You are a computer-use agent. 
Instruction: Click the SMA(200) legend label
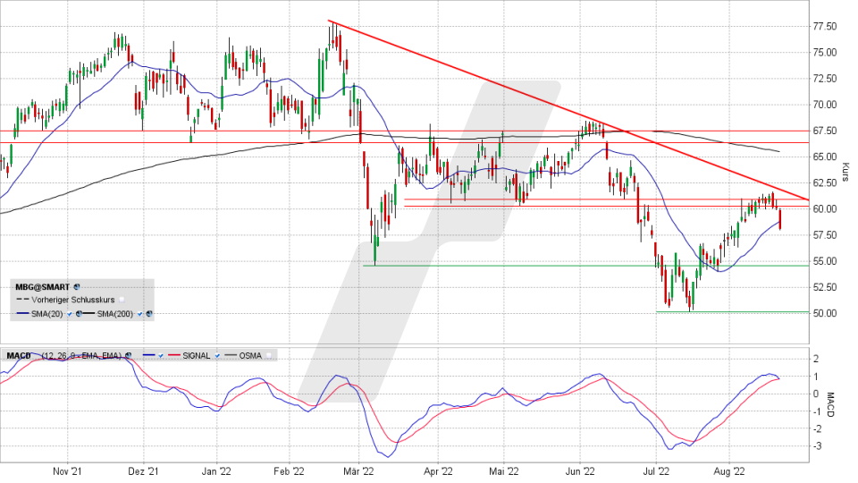[x=115, y=314]
